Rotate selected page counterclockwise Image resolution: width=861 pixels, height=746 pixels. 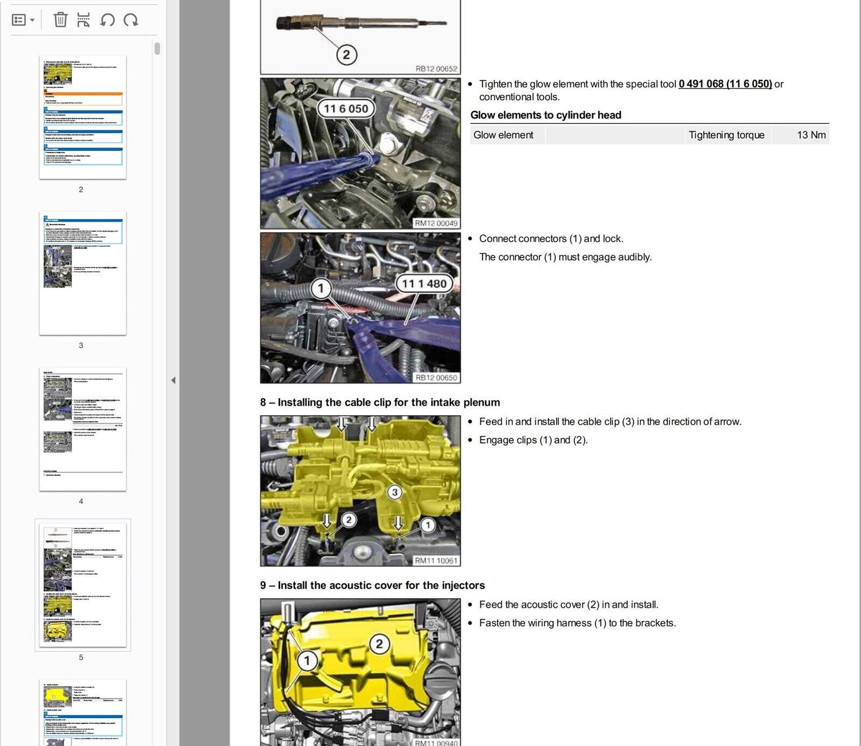pos(107,20)
